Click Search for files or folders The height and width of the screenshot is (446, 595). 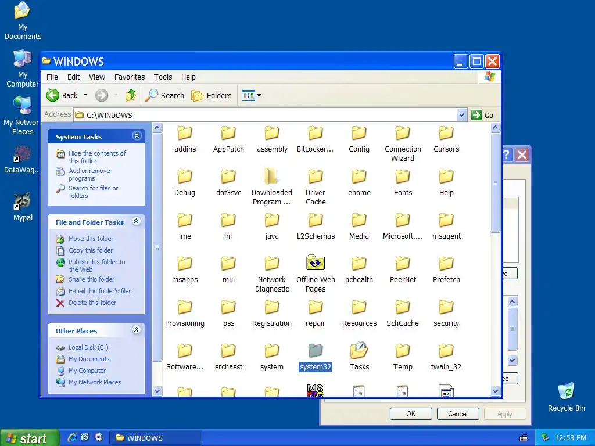click(93, 192)
